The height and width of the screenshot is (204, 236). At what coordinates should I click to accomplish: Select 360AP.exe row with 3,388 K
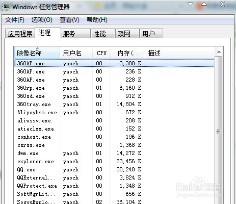click(114, 63)
